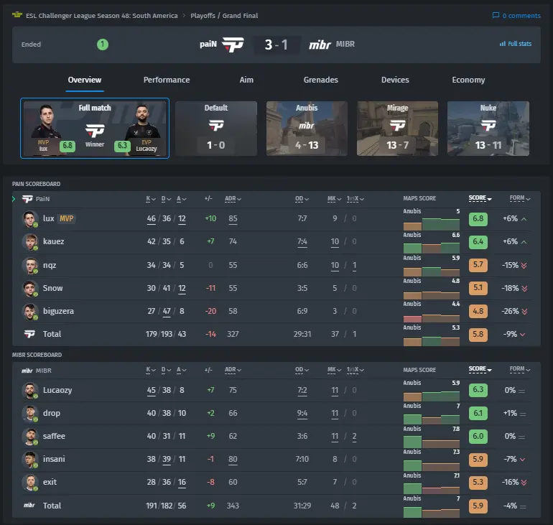Screen dimensions: 553x525
Task: Click the Full stats bar chart icon
Action: (502, 44)
